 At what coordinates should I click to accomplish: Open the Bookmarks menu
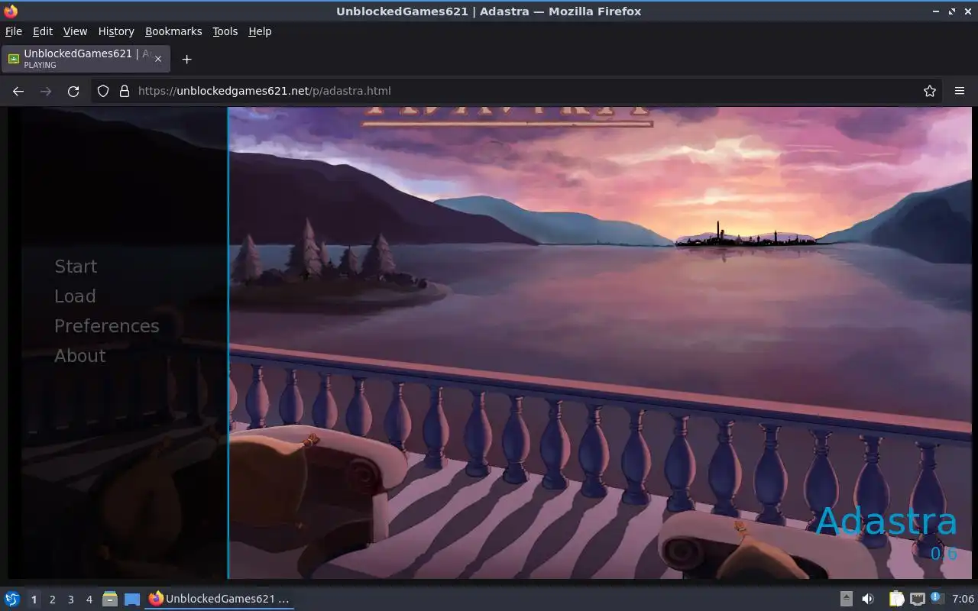pos(173,31)
